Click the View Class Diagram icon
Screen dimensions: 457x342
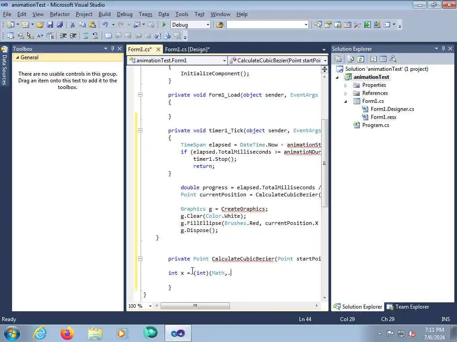coord(393,59)
